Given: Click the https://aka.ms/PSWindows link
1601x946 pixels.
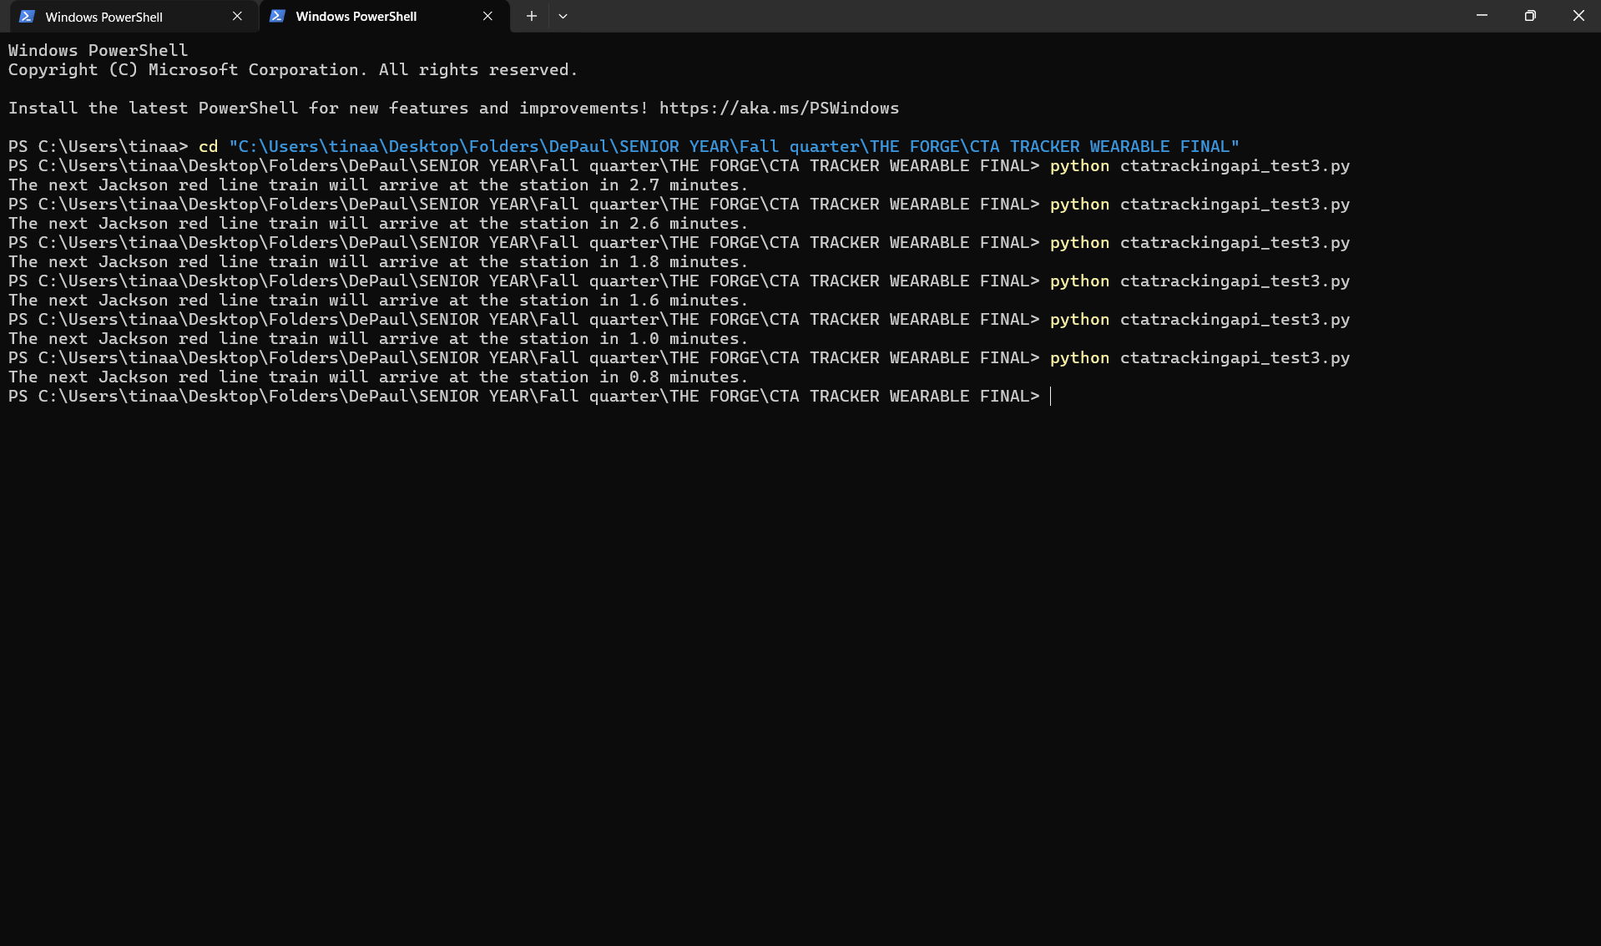Looking at the screenshot, I should click(779, 108).
